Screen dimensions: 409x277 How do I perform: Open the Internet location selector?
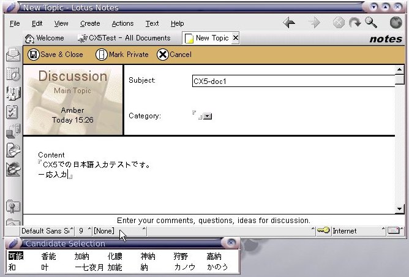pos(358,231)
